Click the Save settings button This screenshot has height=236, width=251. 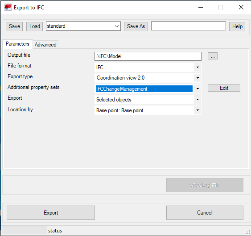(14, 26)
